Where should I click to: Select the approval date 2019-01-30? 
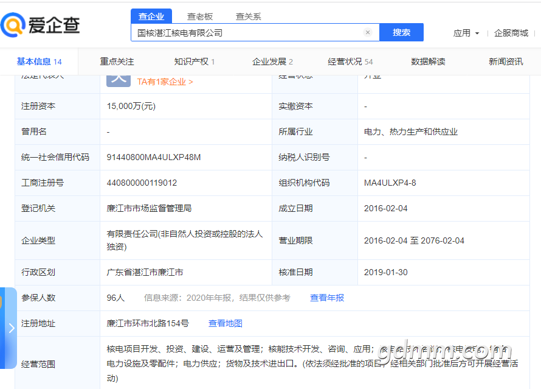click(x=386, y=272)
